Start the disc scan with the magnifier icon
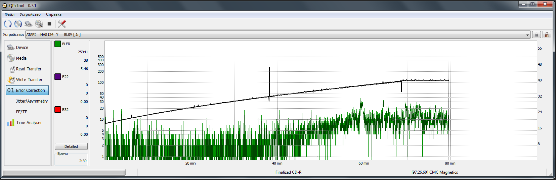Screen dimensions: 556x180 point(39,24)
